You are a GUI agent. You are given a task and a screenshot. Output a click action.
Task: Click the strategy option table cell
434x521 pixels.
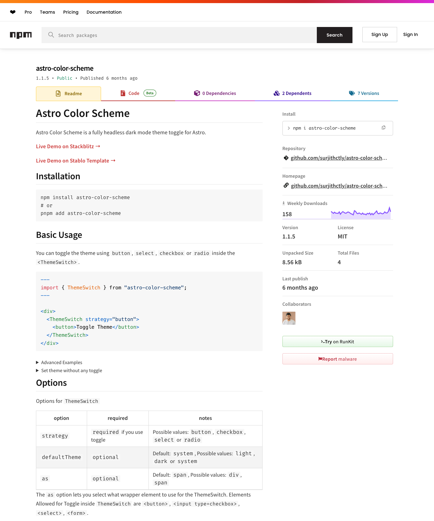61,436
